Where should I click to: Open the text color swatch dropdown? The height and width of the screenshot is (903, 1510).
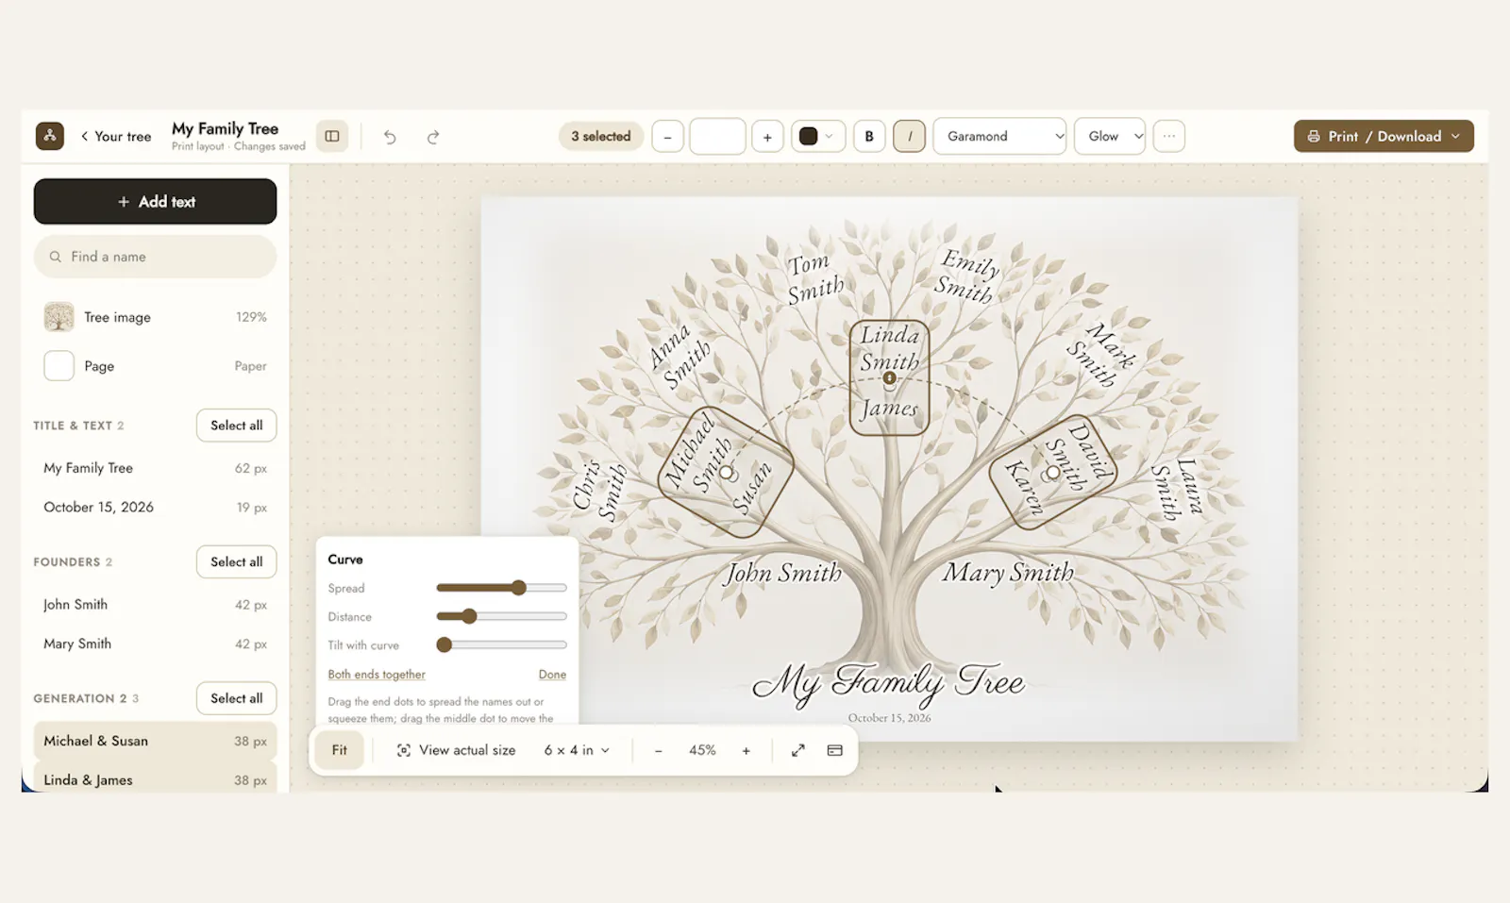pos(817,136)
